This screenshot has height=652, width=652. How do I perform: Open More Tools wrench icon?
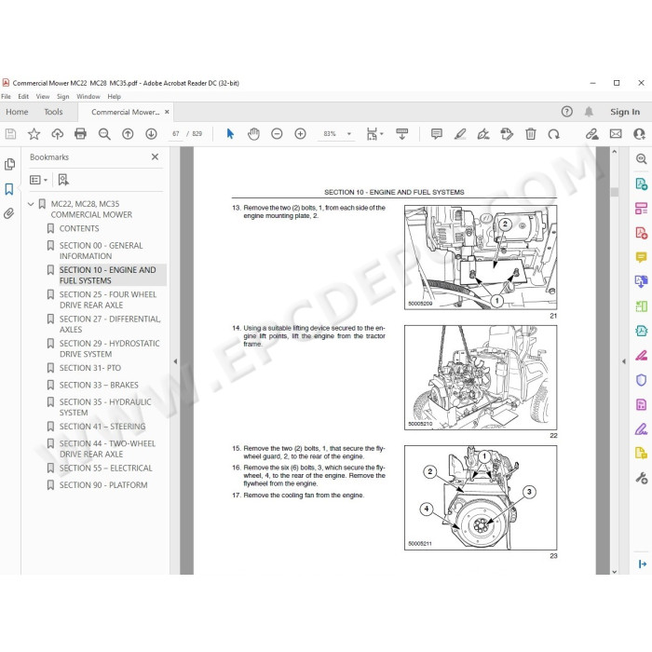click(x=641, y=478)
